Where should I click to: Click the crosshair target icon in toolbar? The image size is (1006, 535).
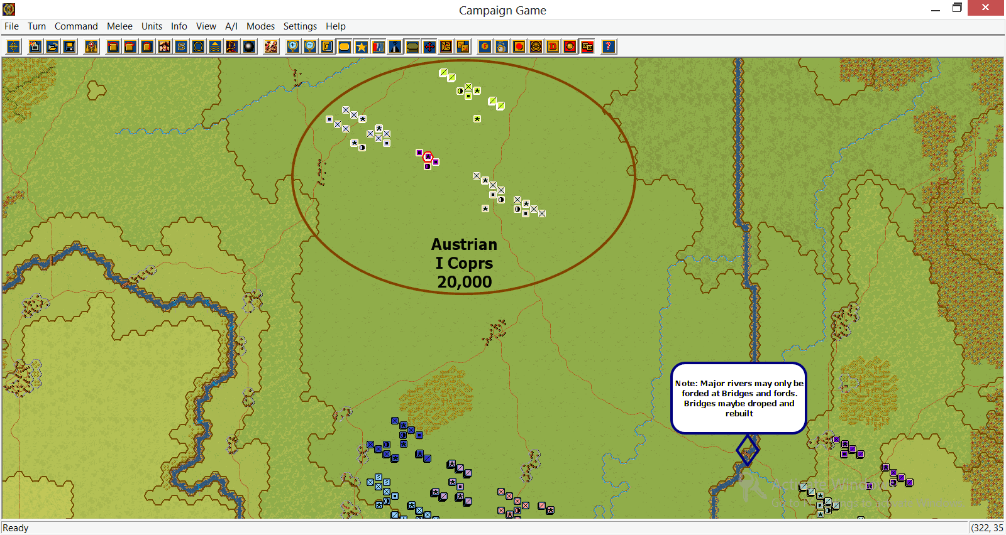tap(13, 46)
